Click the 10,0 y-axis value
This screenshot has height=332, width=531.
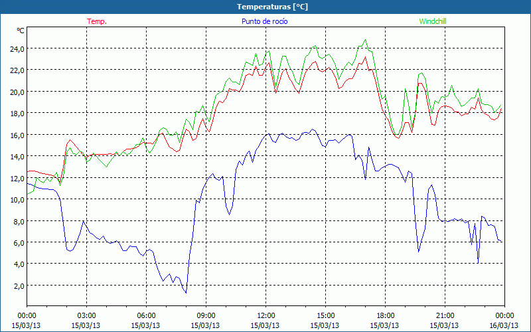coord(17,199)
